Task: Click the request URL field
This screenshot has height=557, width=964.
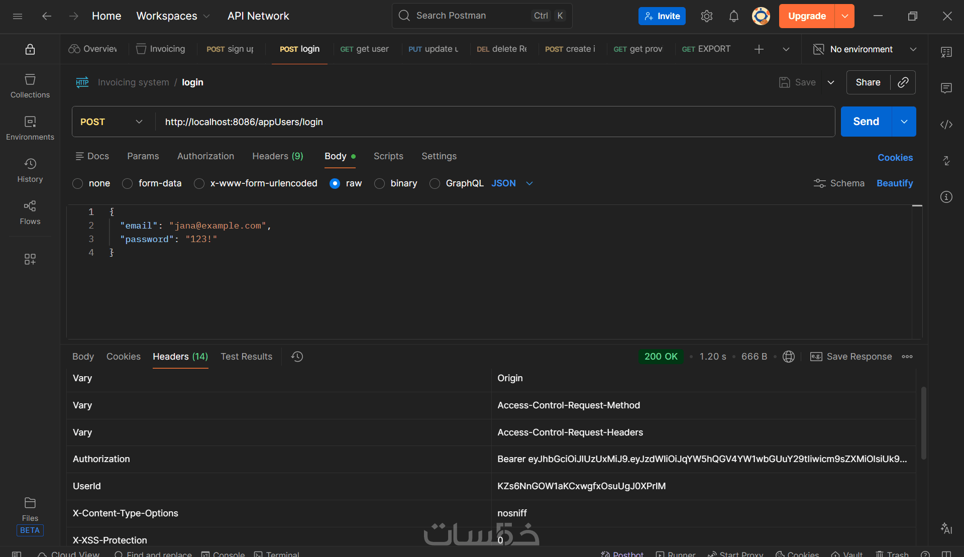Action: tap(495, 122)
